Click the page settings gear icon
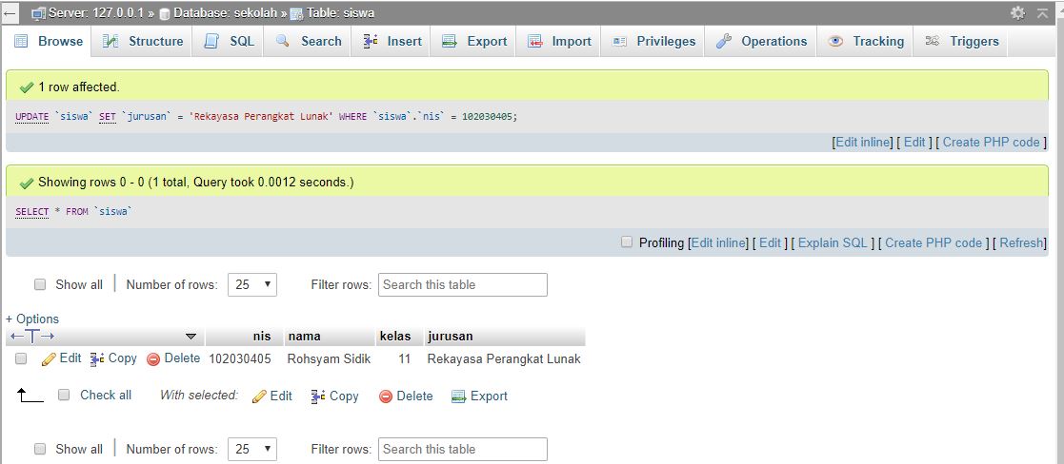The image size is (1064, 464). 1017,13
